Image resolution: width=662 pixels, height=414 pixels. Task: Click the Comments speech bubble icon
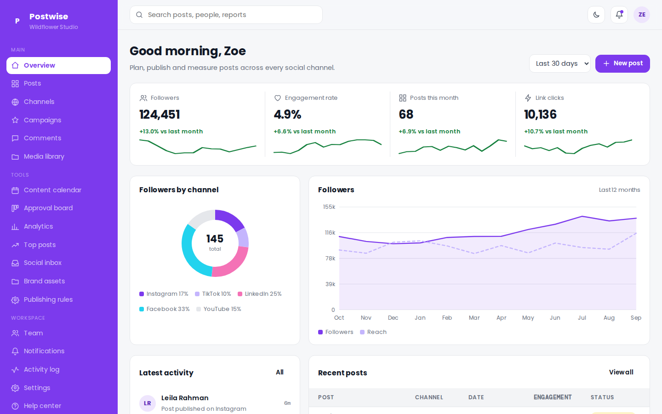(x=15, y=138)
